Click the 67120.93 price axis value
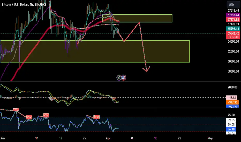 tap(233, 24)
